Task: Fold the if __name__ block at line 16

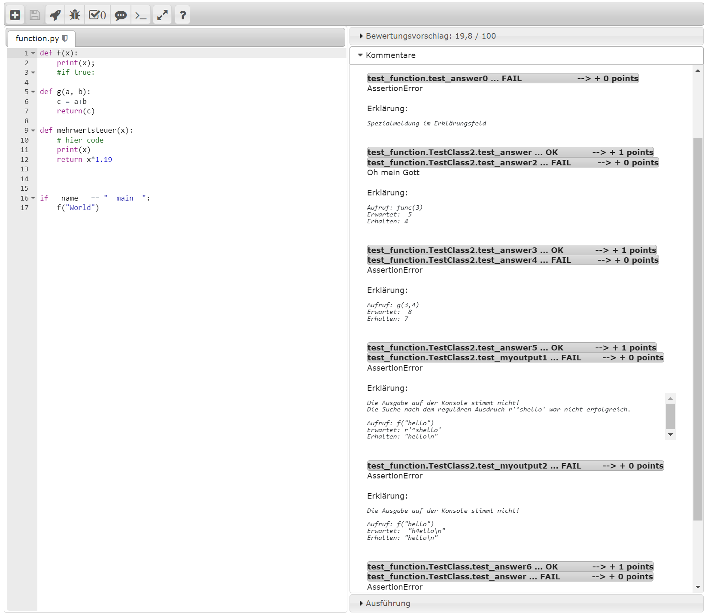Action: (x=33, y=198)
